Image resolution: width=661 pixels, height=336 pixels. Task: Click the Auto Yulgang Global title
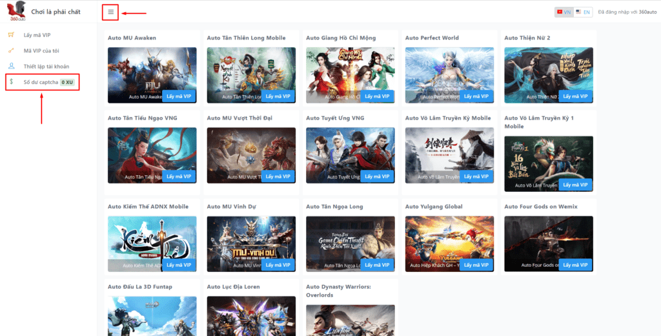coord(434,206)
